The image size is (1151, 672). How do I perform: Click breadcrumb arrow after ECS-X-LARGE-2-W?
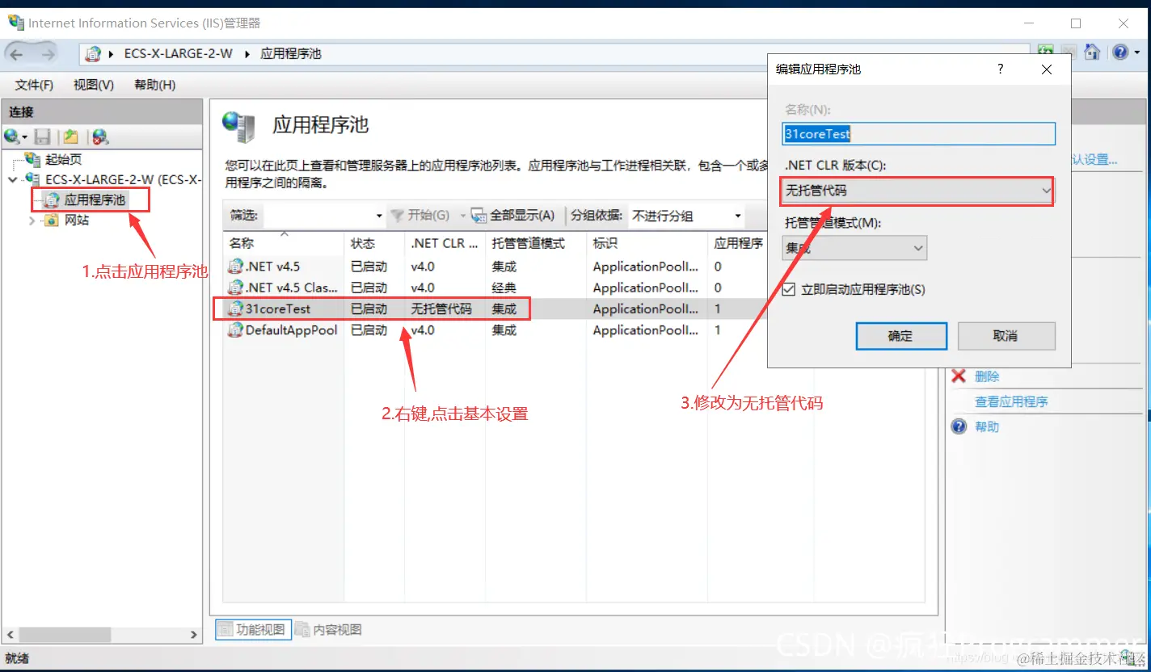coord(247,54)
